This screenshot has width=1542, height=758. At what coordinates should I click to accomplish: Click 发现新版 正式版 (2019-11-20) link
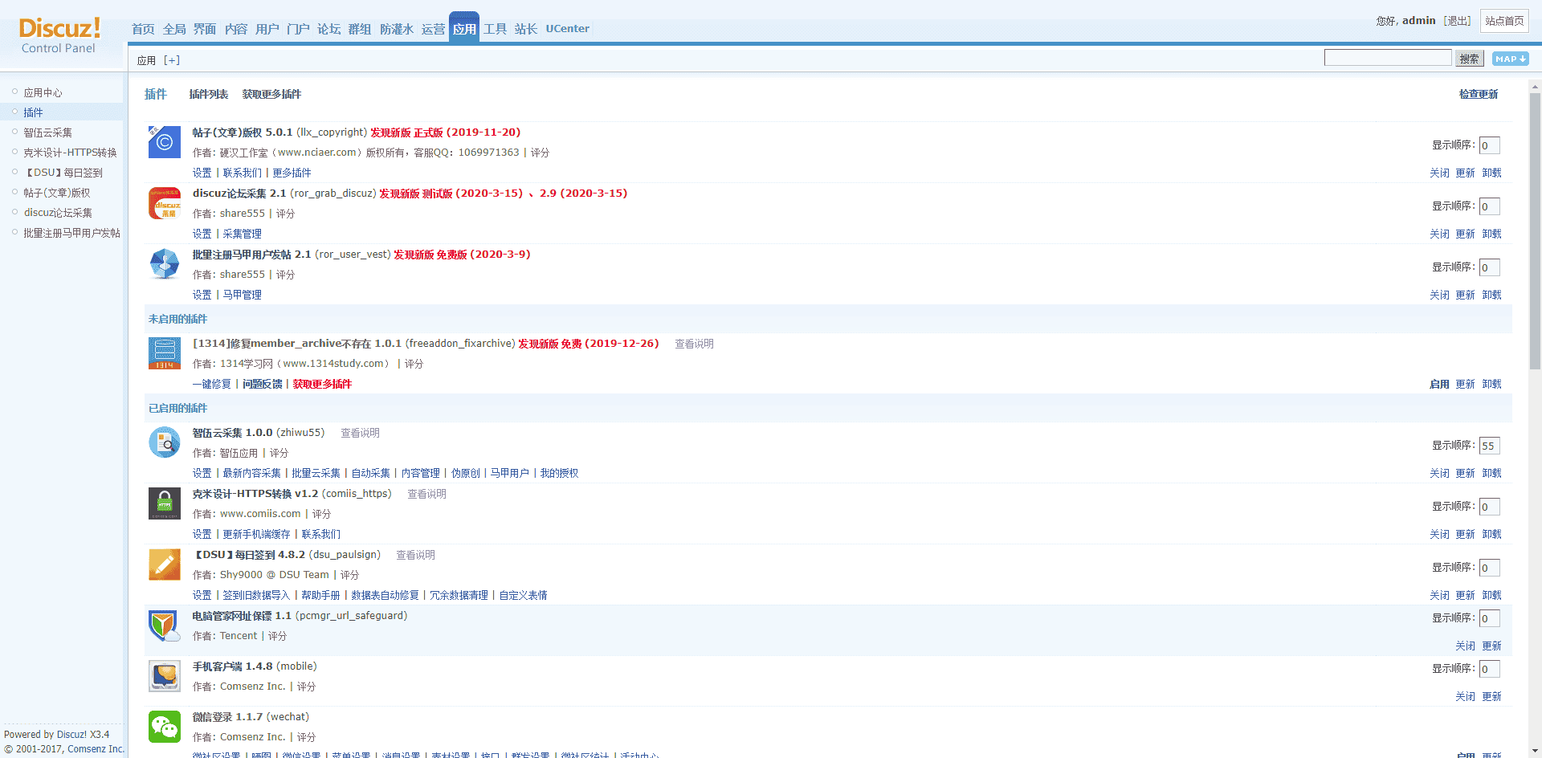445,132
